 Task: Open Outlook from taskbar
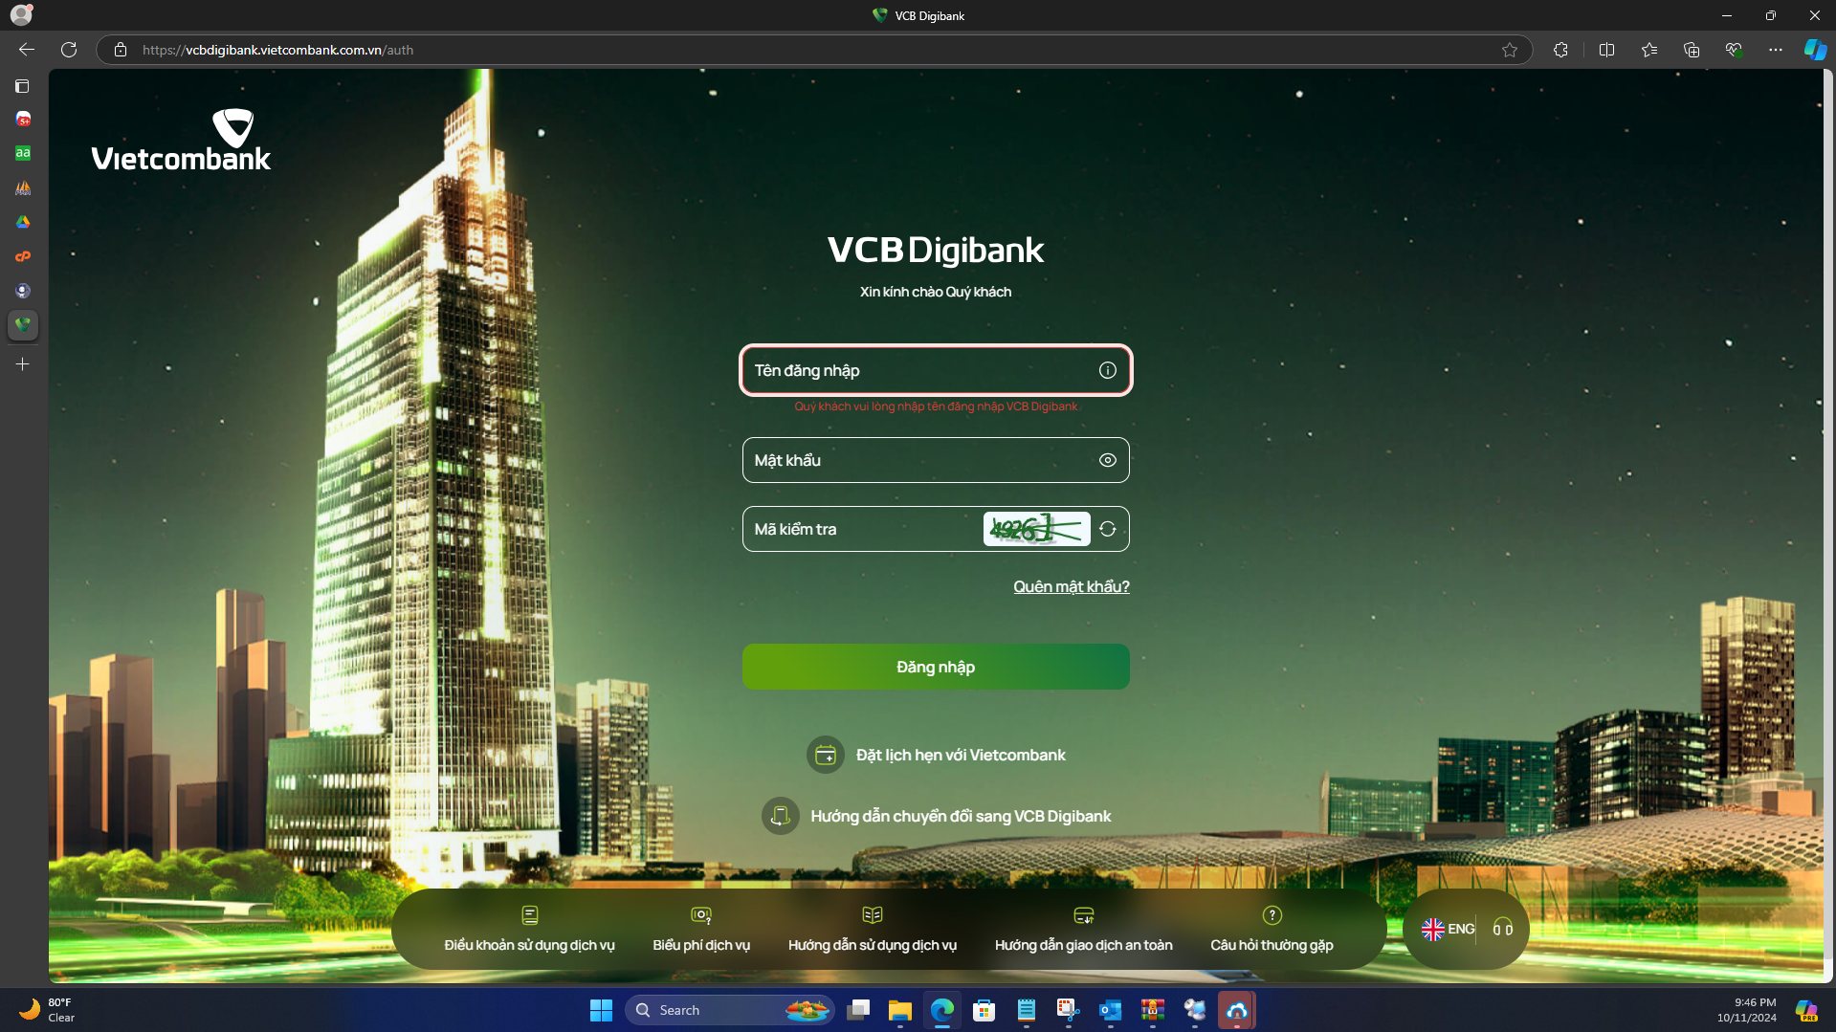1111,1010
